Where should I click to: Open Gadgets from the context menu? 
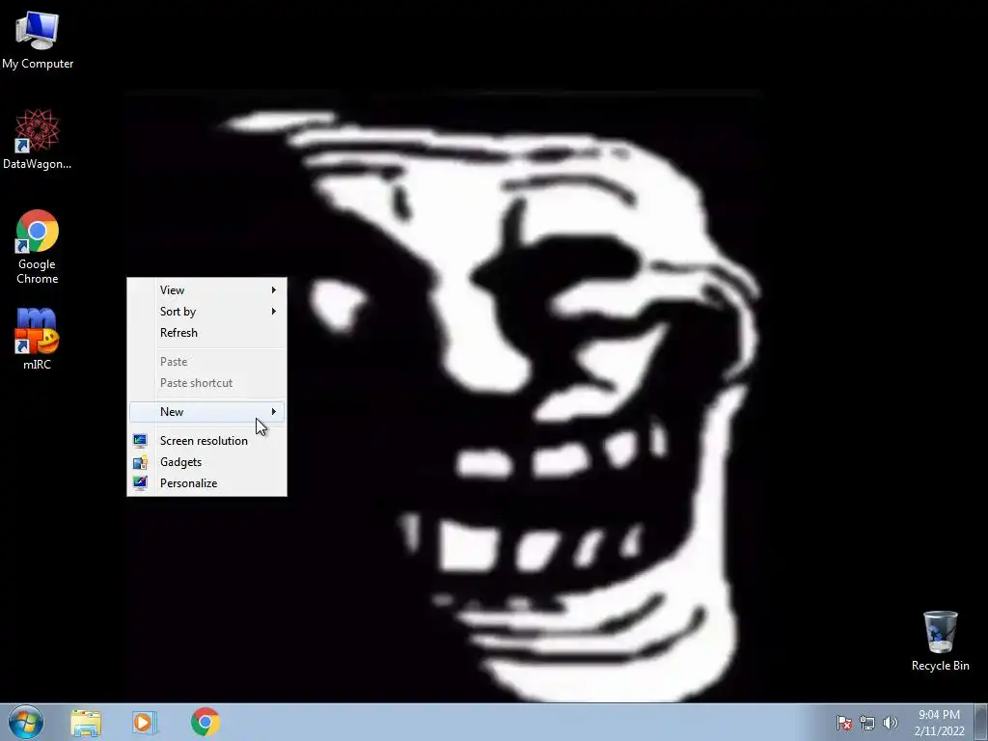(x=206, y=462)
